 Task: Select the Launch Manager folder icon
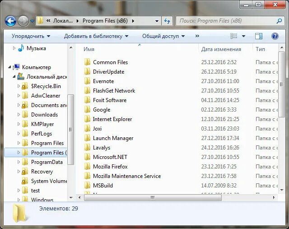(x=87, y=138)
